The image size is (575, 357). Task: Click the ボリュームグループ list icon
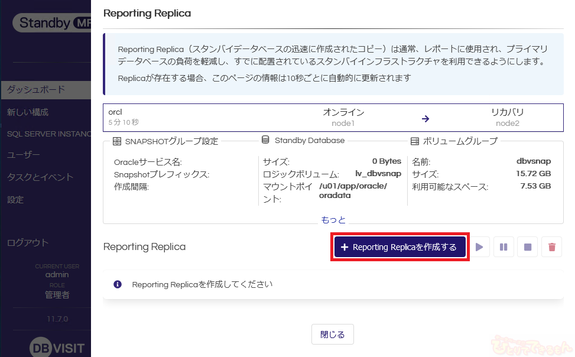pyautogui.click(x=415, y=141)
